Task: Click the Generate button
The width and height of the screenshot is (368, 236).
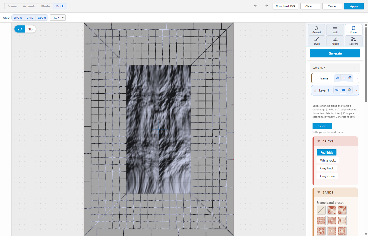Action: click(x=335, y=53)
